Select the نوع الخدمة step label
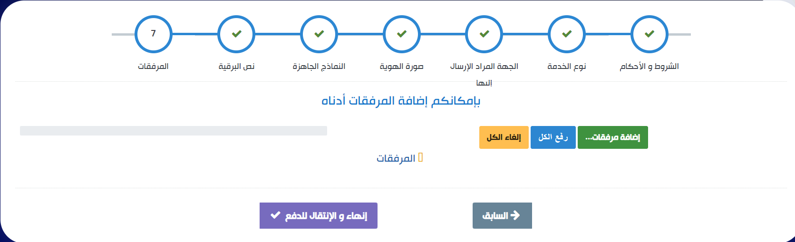Viewport: 795px width, 242px height. 566,67
